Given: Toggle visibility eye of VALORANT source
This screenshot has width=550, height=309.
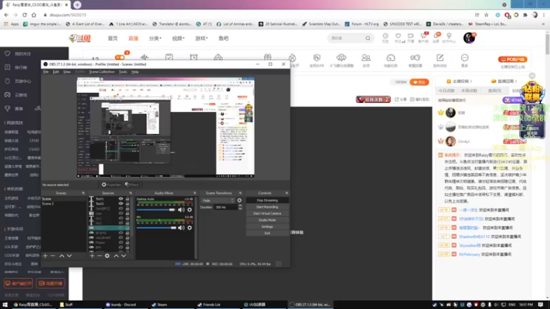Looking at the screenshot, I should [121, 238].
